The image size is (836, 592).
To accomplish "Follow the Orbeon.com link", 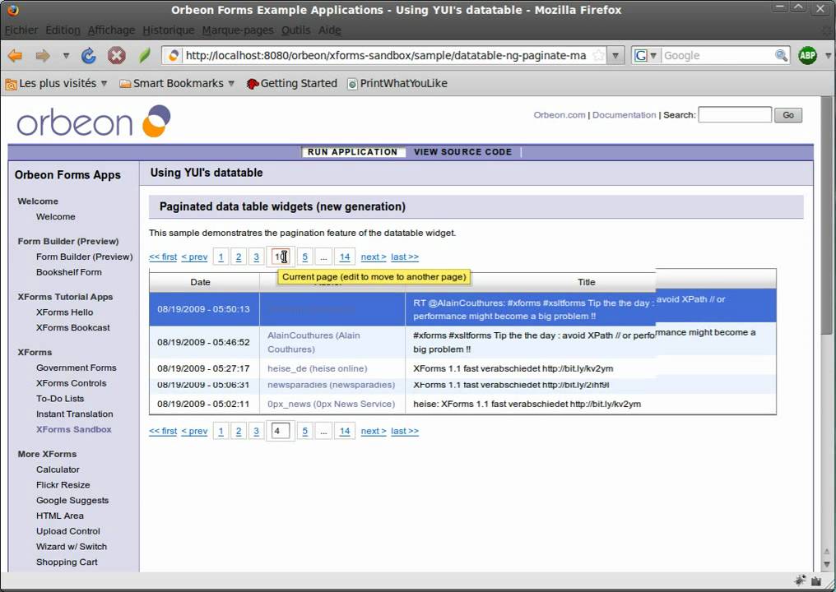I will tap(560, 115).
